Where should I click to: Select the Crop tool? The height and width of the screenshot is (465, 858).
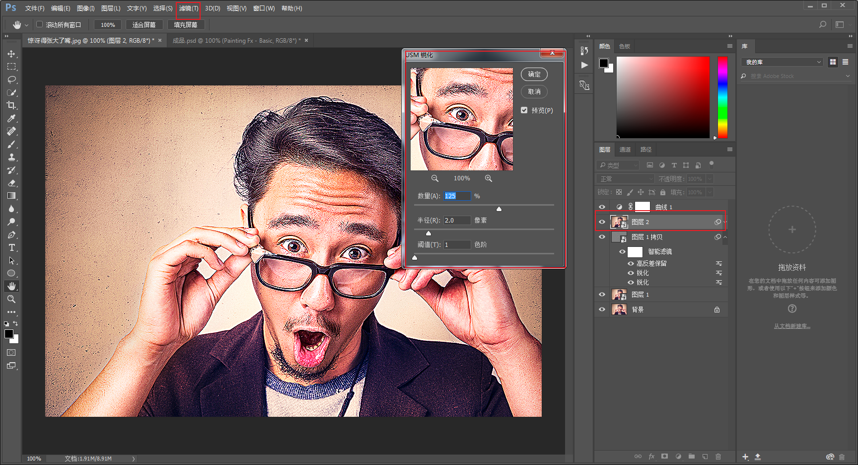(x=11, y=105)
